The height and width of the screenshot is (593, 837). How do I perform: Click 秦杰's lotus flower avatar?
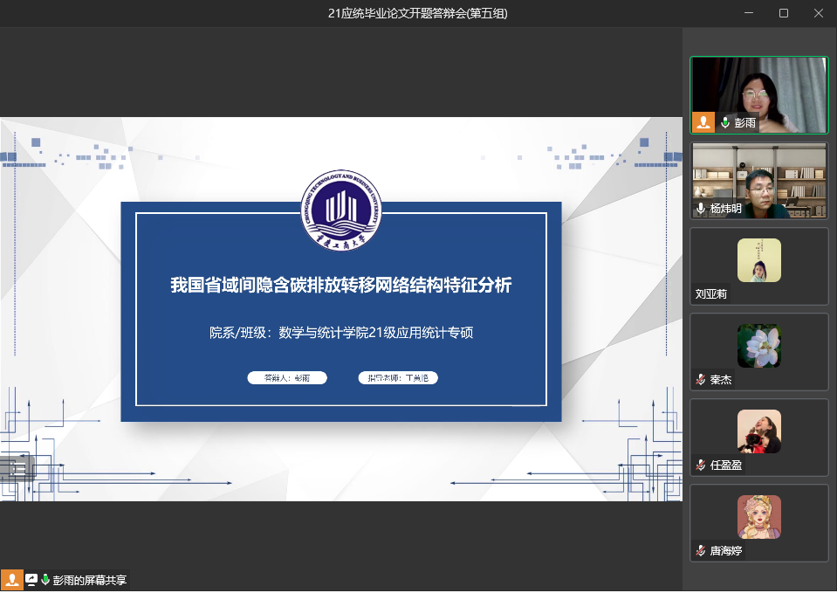[x=758, y=346]
